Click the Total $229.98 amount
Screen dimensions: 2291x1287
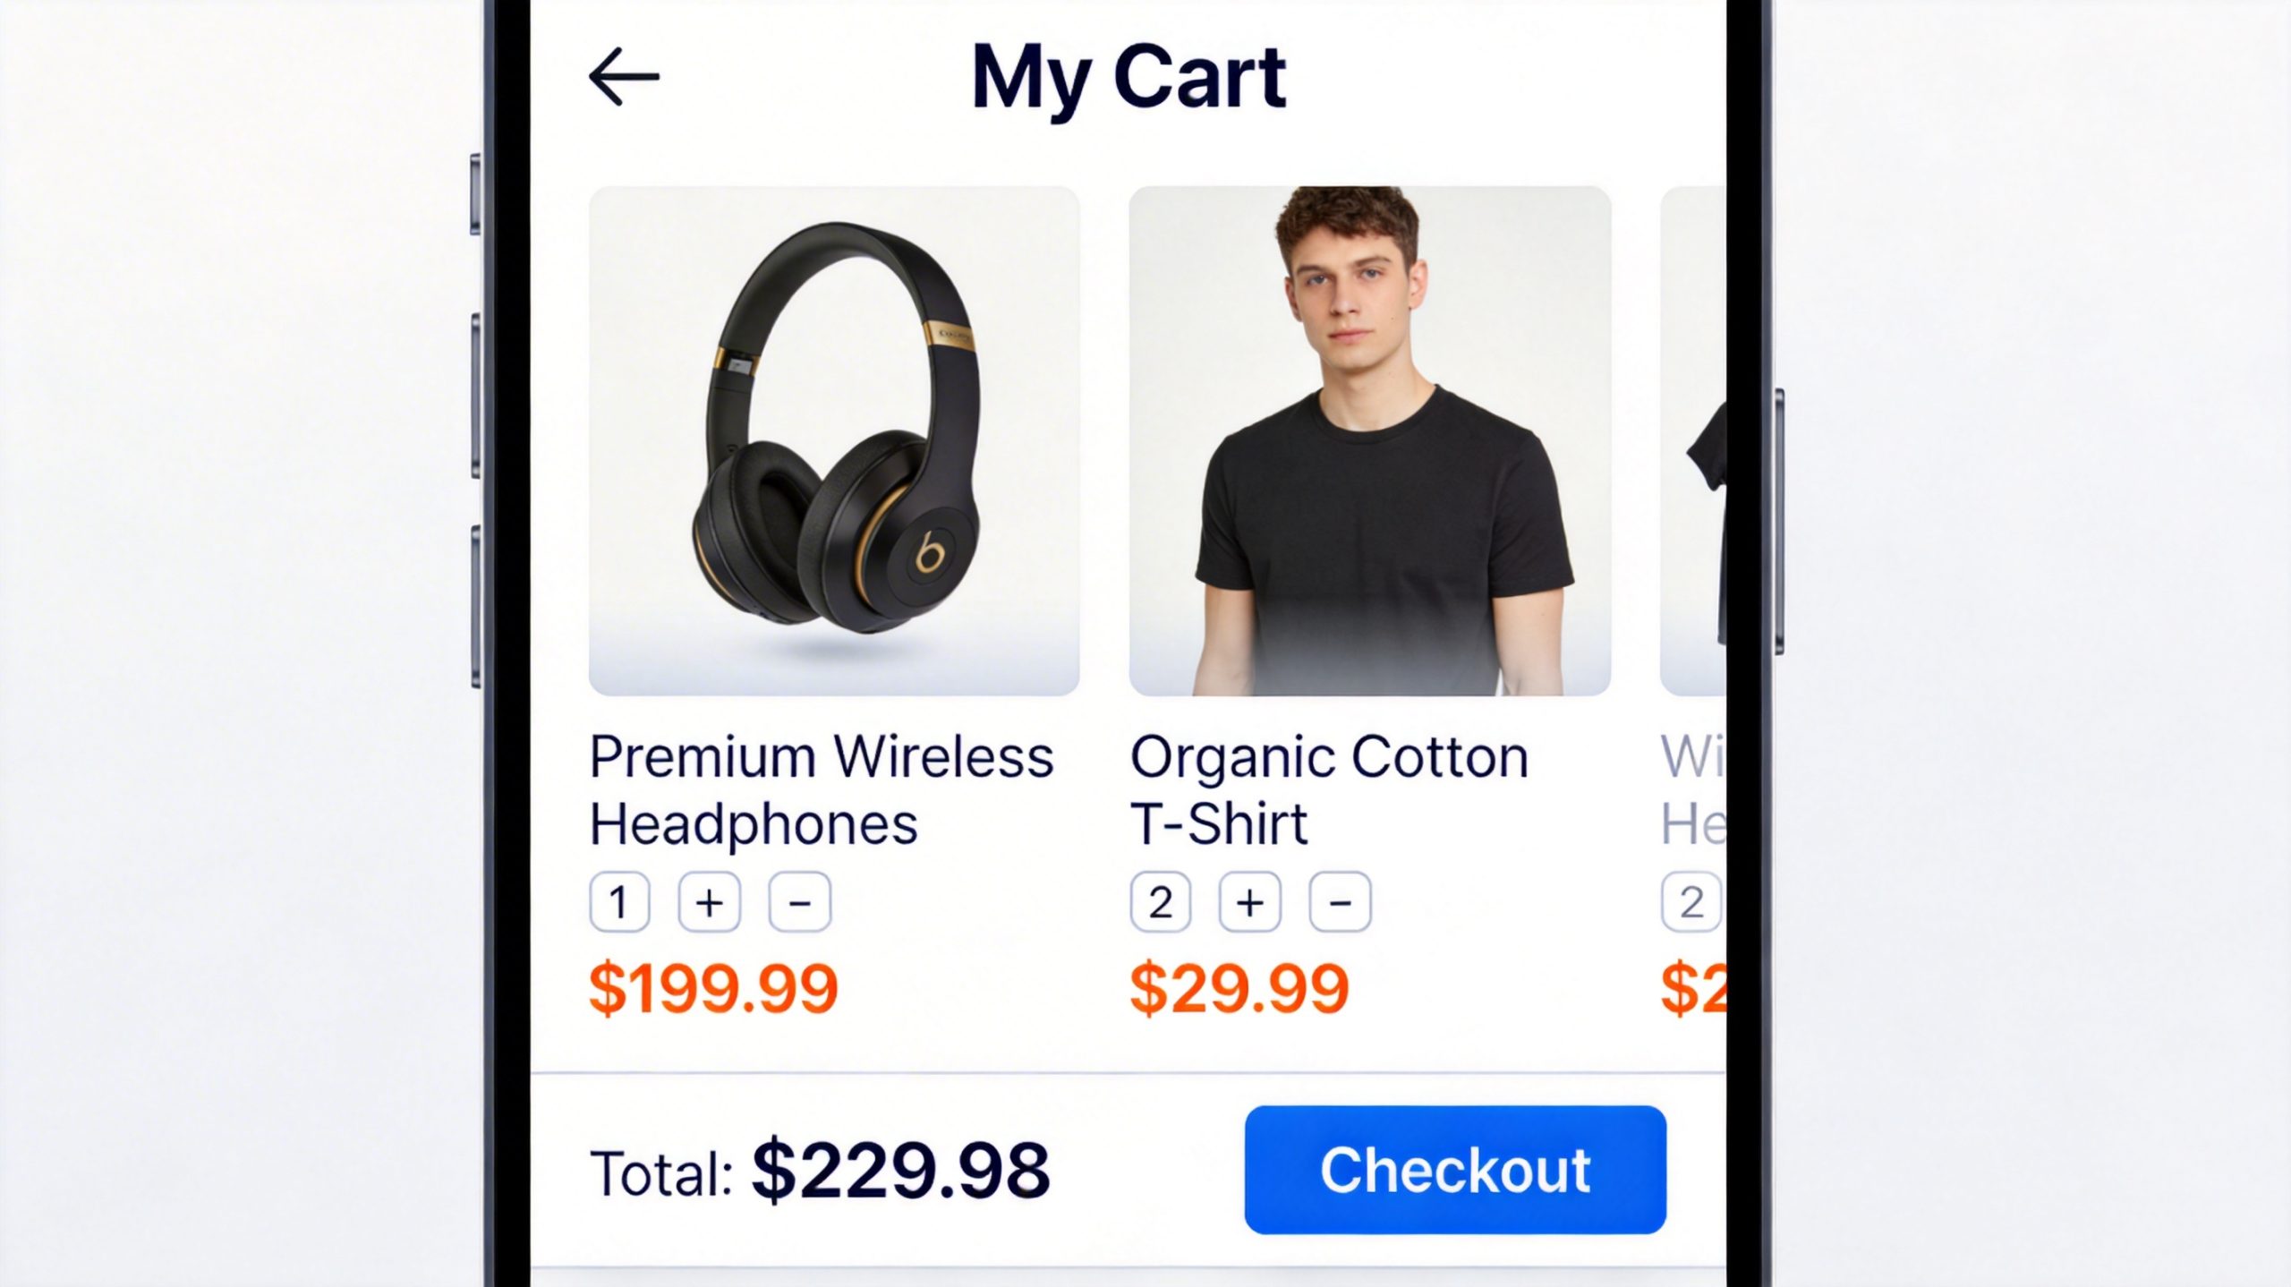[900, 1171]
